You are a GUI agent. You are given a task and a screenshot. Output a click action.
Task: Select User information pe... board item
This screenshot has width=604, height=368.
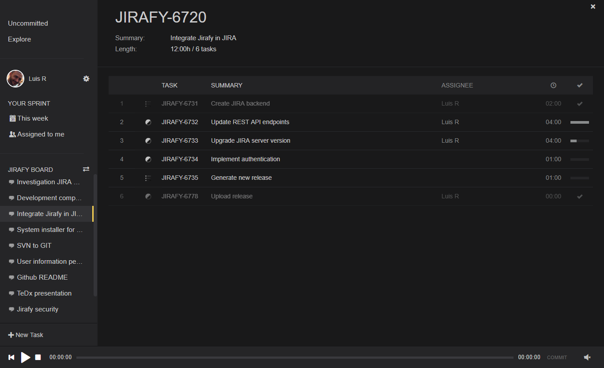click(46, 262)
